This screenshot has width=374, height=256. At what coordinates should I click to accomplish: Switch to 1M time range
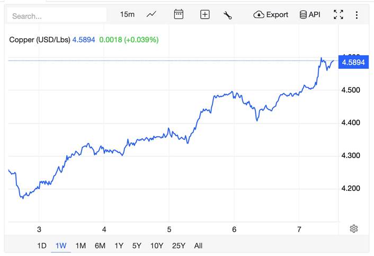81,245
